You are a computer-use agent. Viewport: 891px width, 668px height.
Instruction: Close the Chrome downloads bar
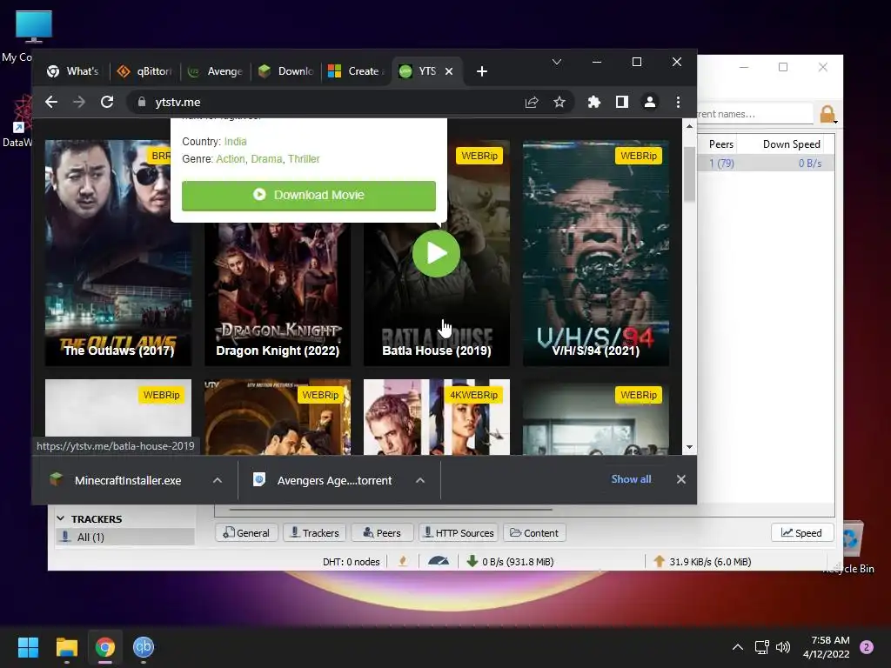pyautogui.click(x=680, y=479)
